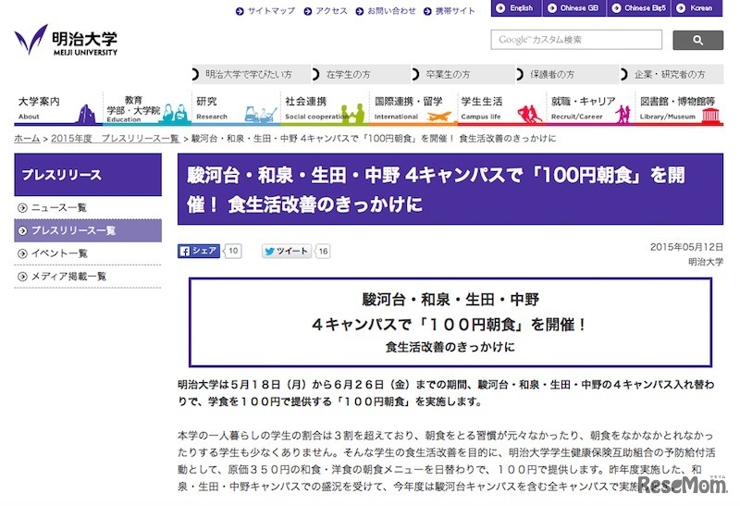Select 企業・研究者の方 audience tab
The width and height of the screenshot is (740, 506).
672,74
